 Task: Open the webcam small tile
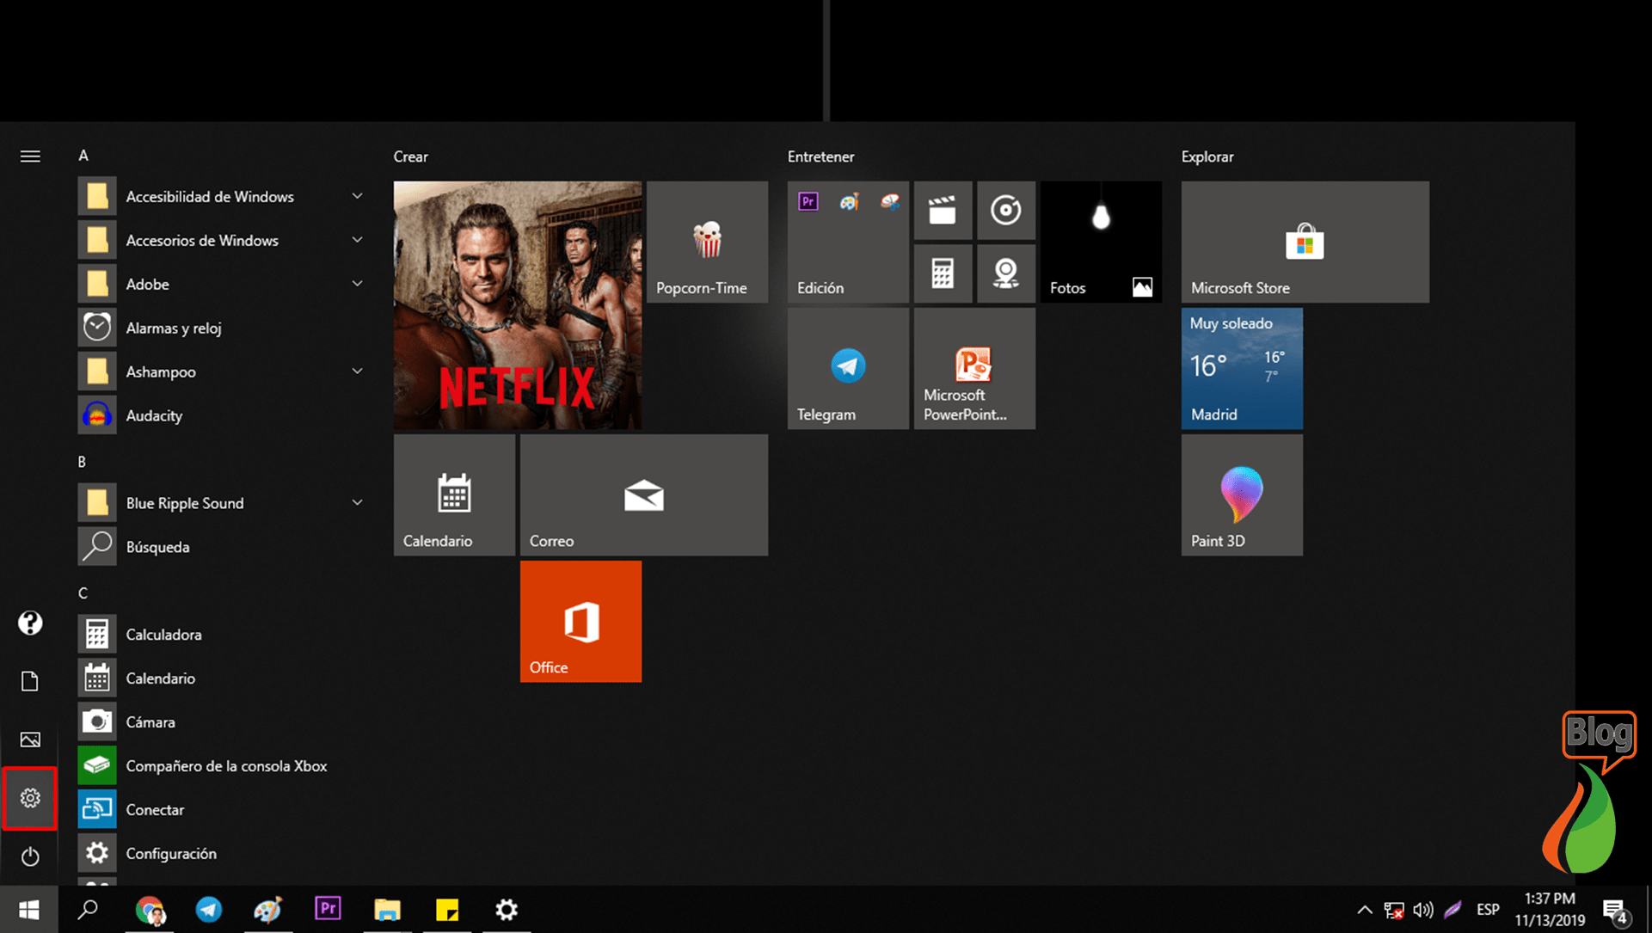click(1005, 273)
